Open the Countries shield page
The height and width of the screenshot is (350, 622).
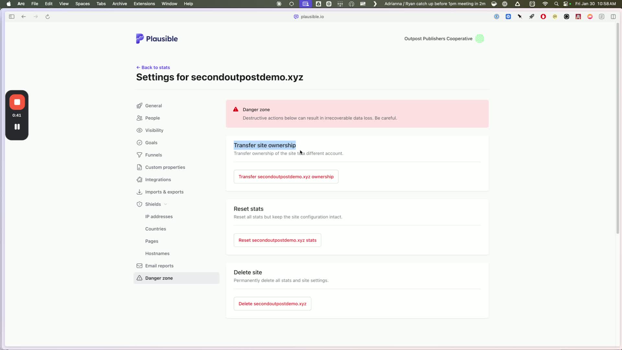(155, 229)
